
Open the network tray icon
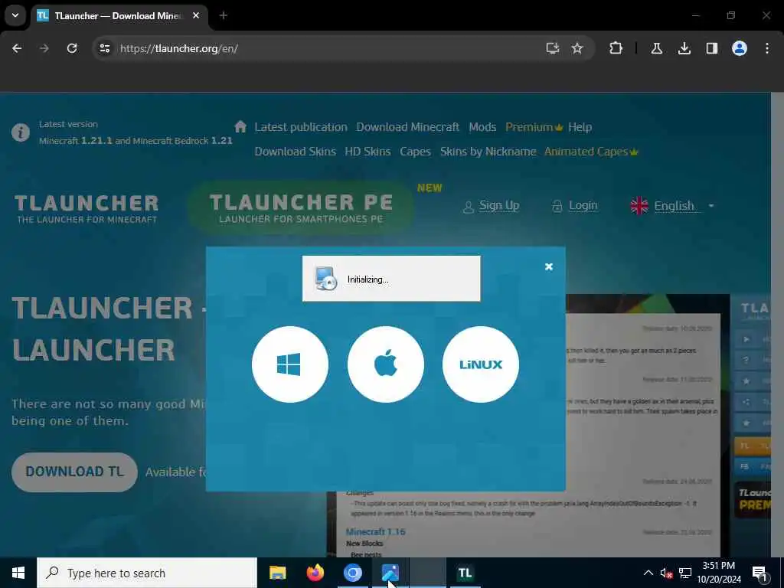coord(685,573)
